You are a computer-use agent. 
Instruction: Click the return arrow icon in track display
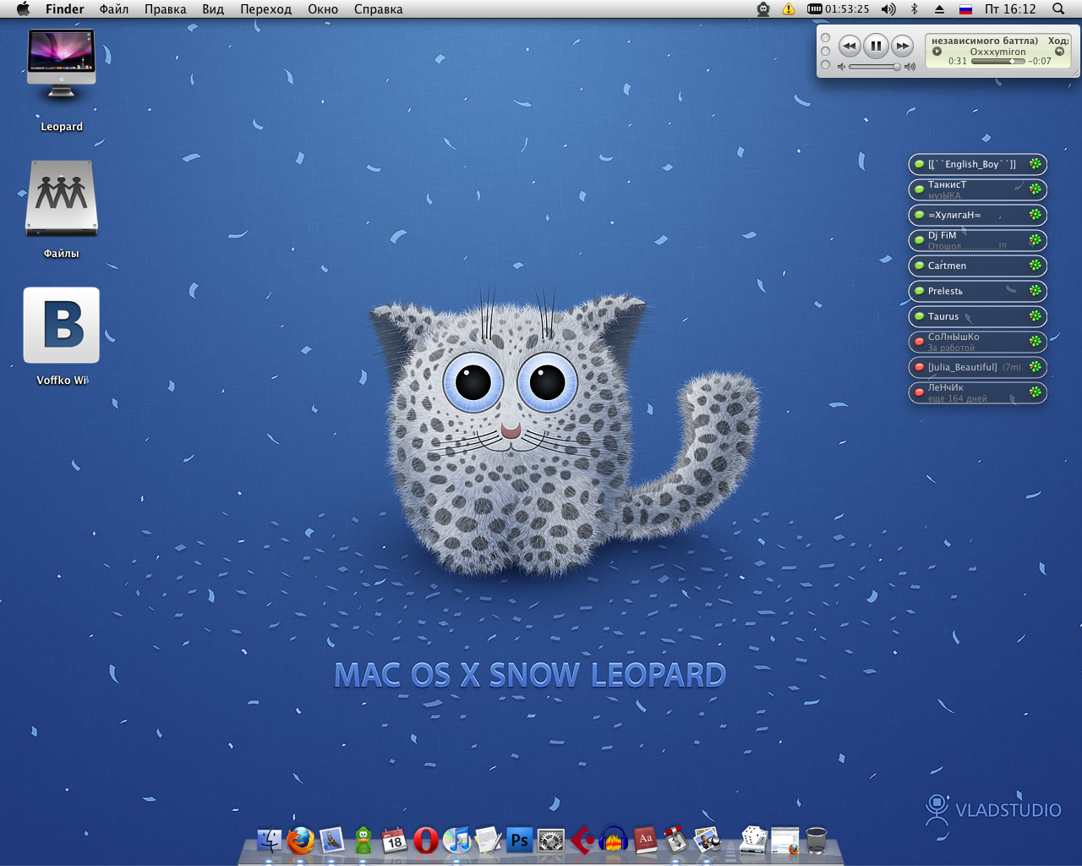1059,52
